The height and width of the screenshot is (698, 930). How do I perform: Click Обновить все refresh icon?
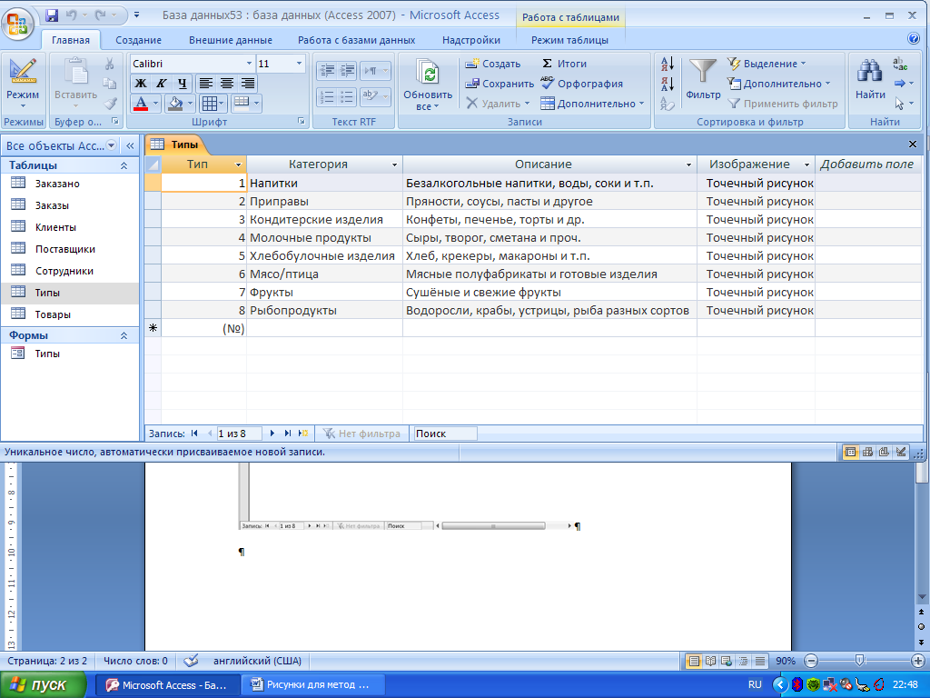(428, 74)
